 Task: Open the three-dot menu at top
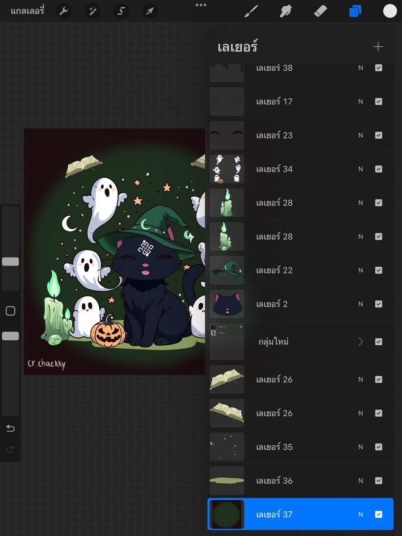point(201,5)
